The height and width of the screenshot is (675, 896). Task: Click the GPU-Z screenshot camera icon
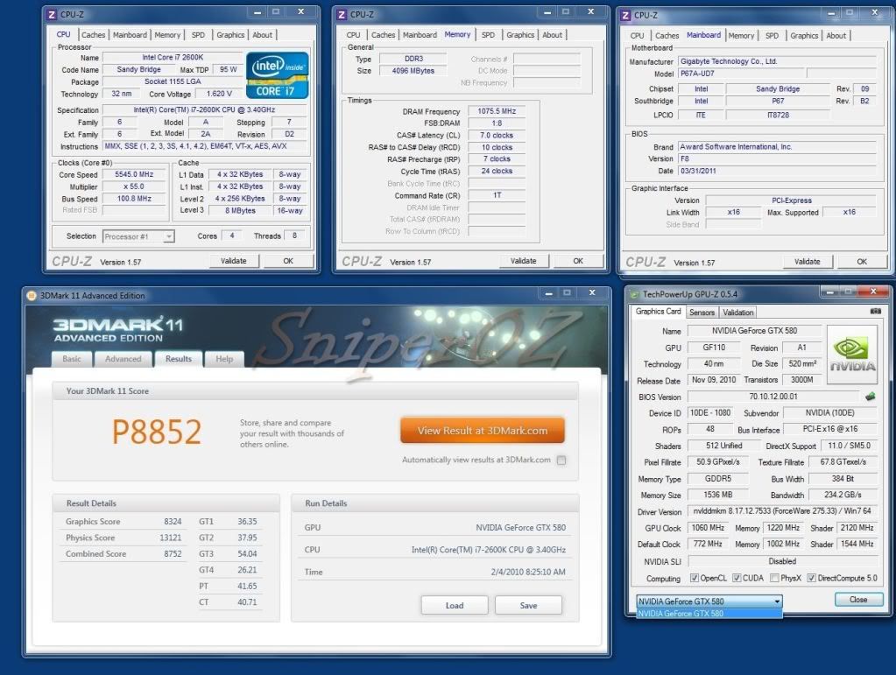[875, 312]
